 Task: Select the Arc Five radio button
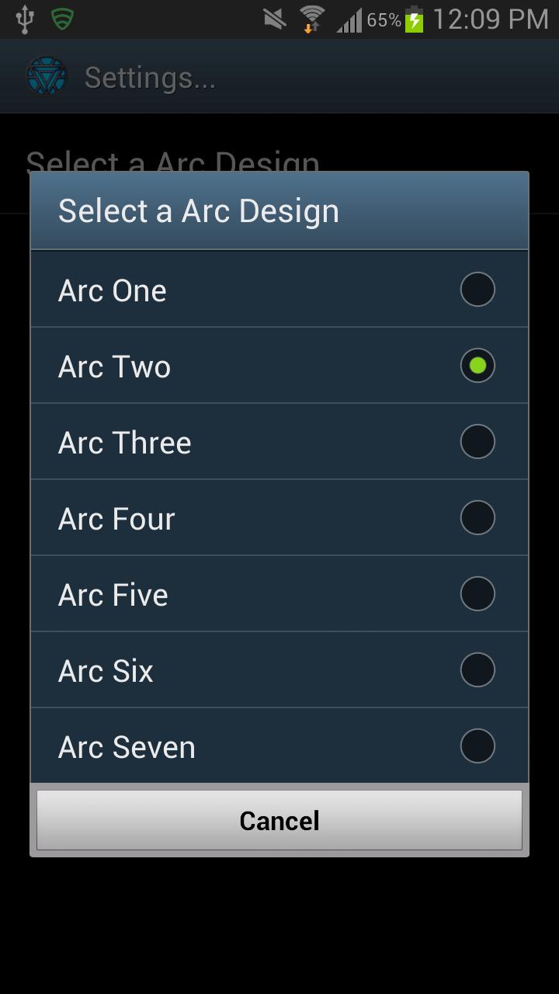pos(477,594)
